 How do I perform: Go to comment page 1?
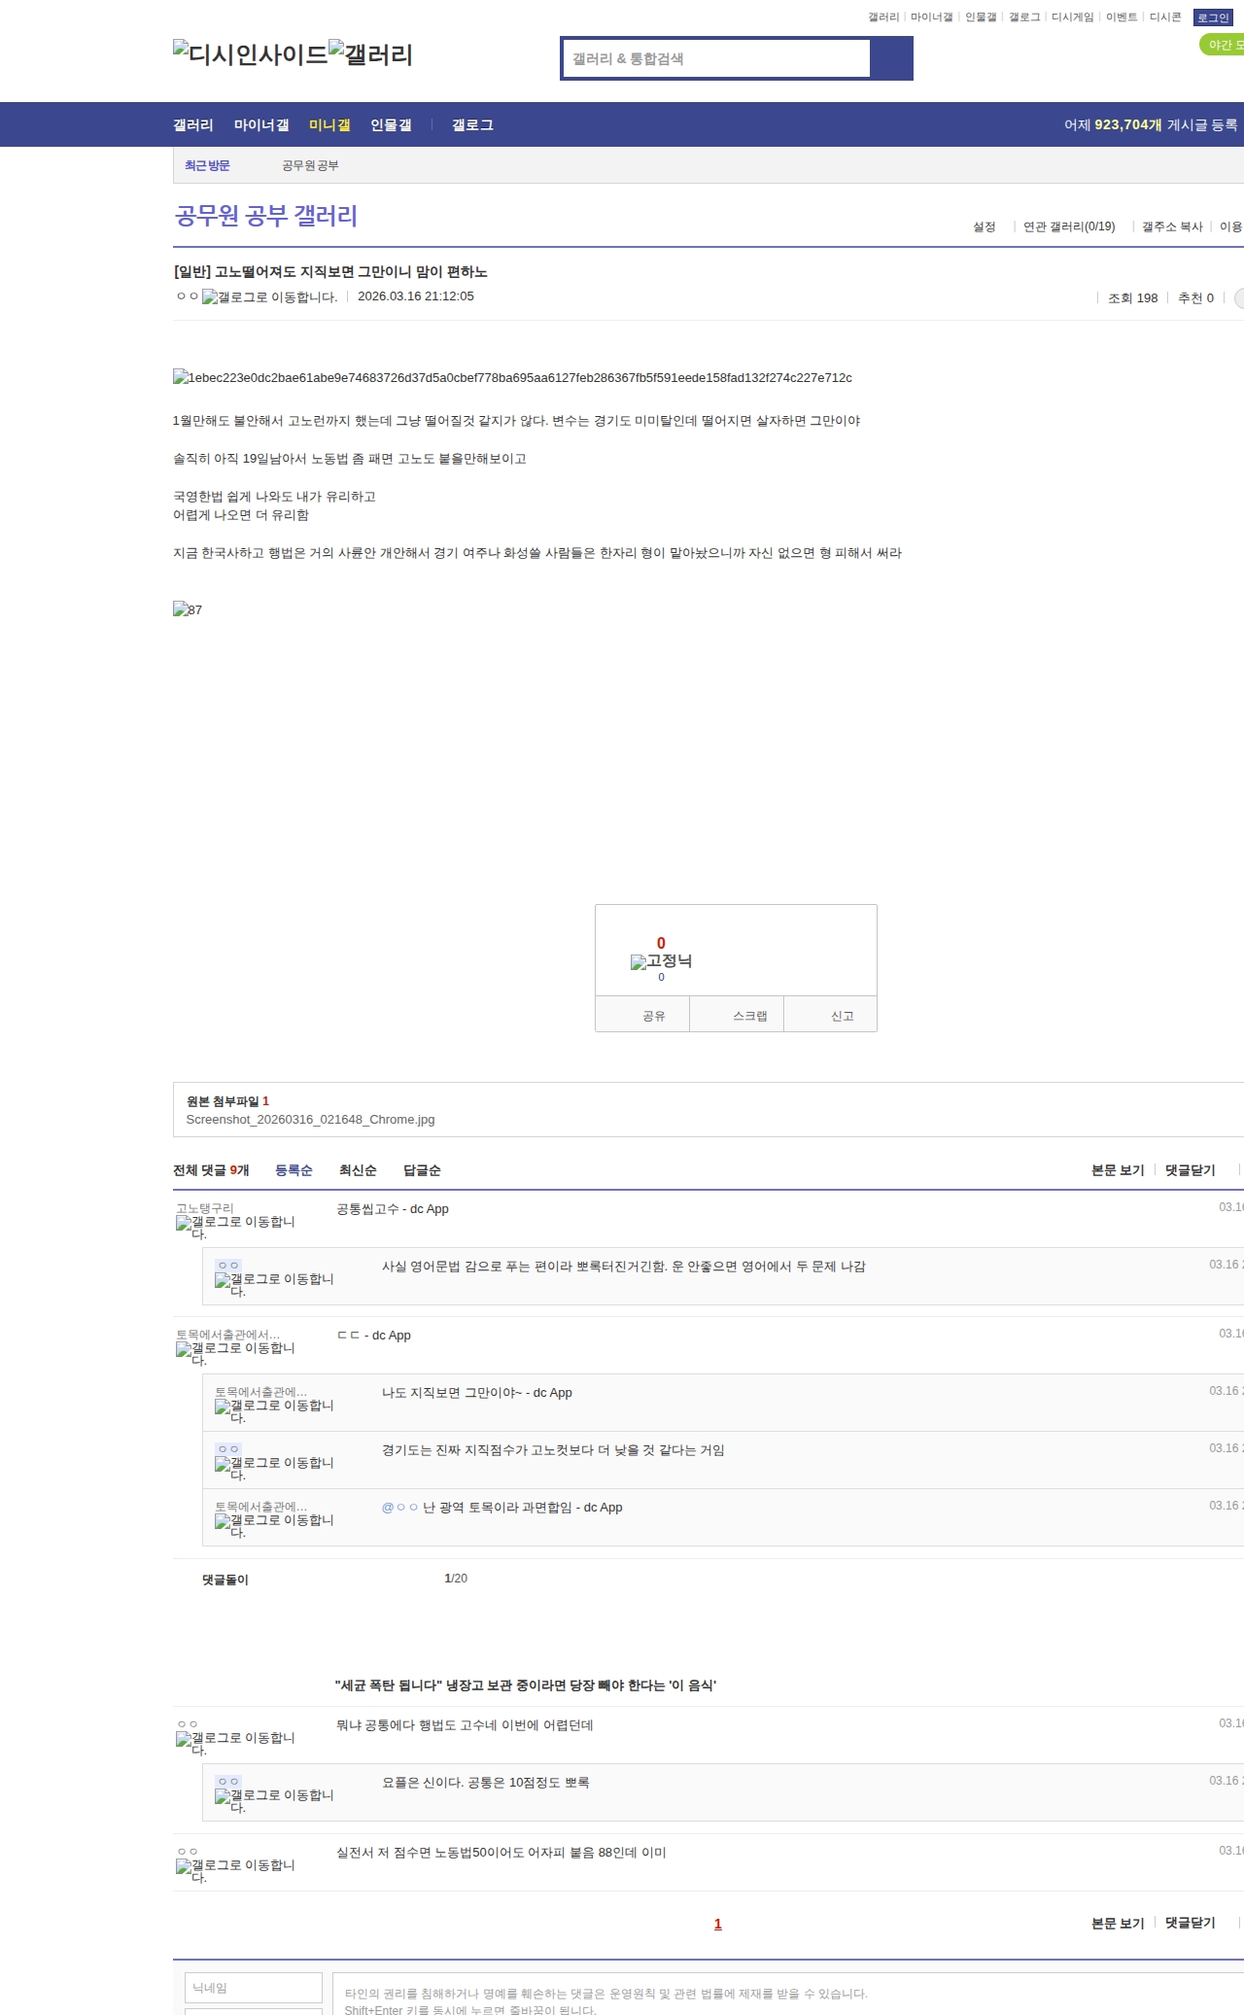click(x=718, y=1924)
